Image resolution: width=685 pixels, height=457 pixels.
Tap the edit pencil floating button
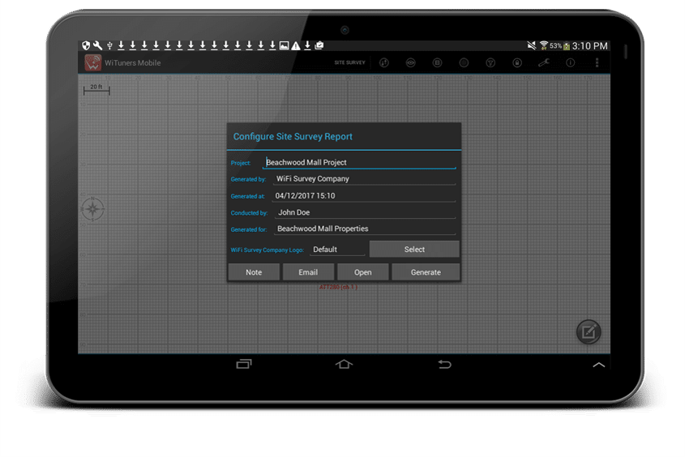pos(589,332)
